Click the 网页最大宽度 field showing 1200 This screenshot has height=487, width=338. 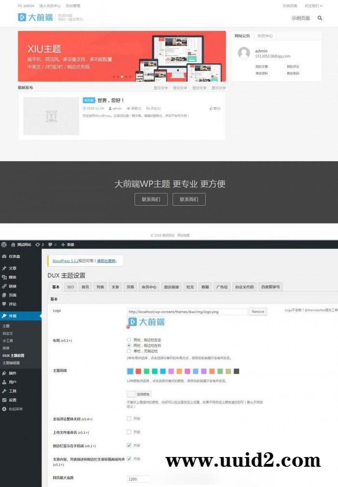point(138,479)
